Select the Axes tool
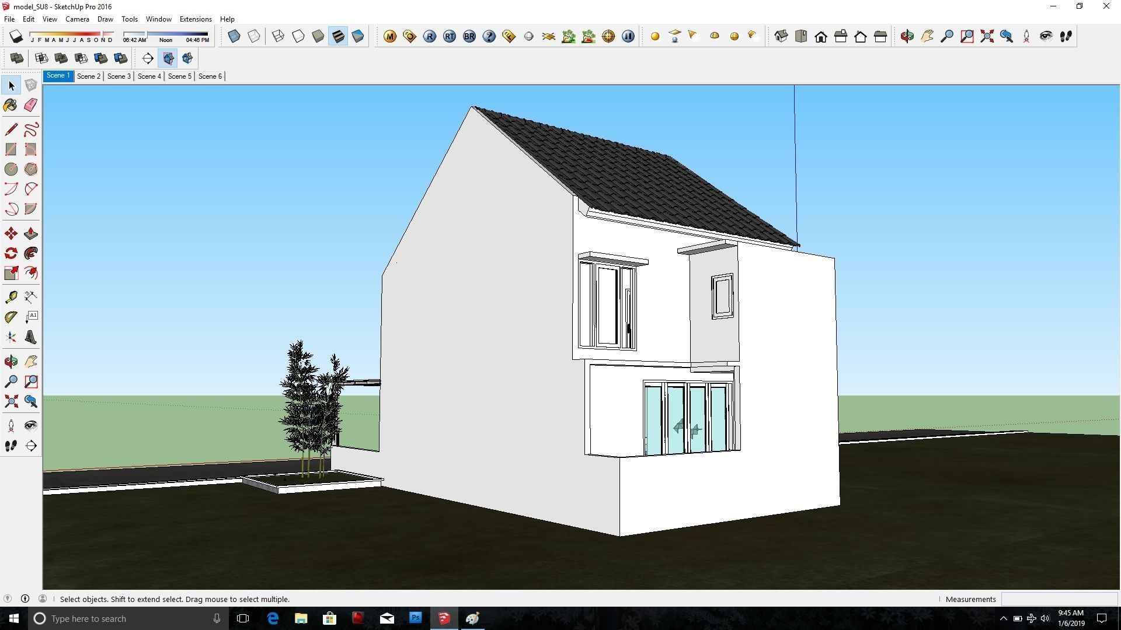 pos(11,337)
